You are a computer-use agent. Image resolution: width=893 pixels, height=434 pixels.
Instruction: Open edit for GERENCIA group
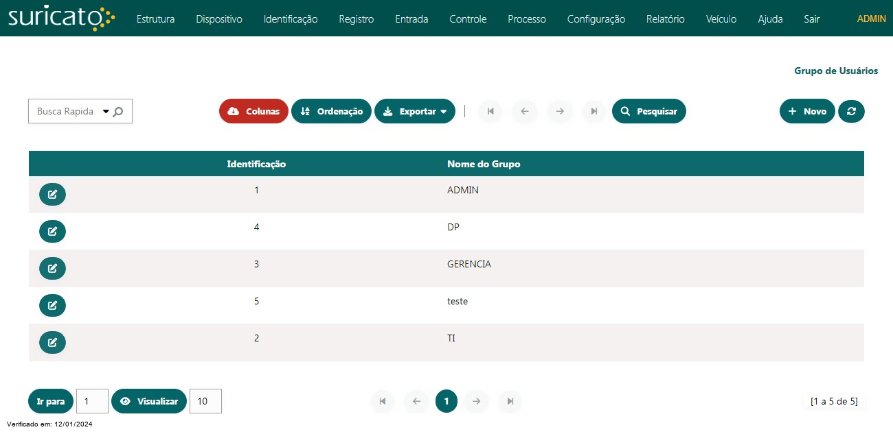click(52, 269)
